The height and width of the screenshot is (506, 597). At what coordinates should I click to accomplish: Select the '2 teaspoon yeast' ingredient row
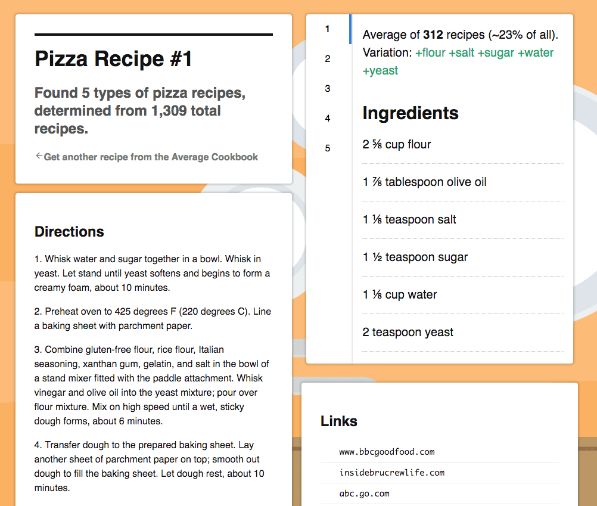pos(408,333)
